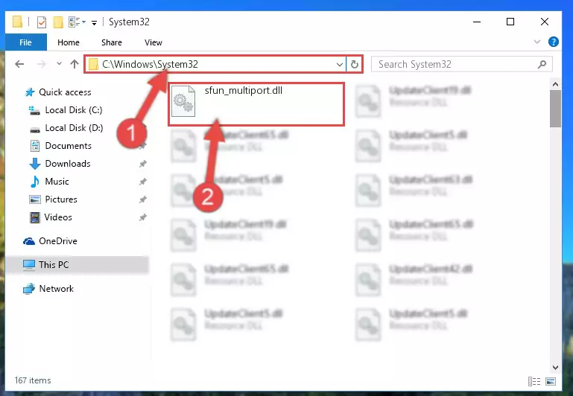Close the System32 window
The width and height of the screenshot is (573, 396).
[x=544, y=22]
